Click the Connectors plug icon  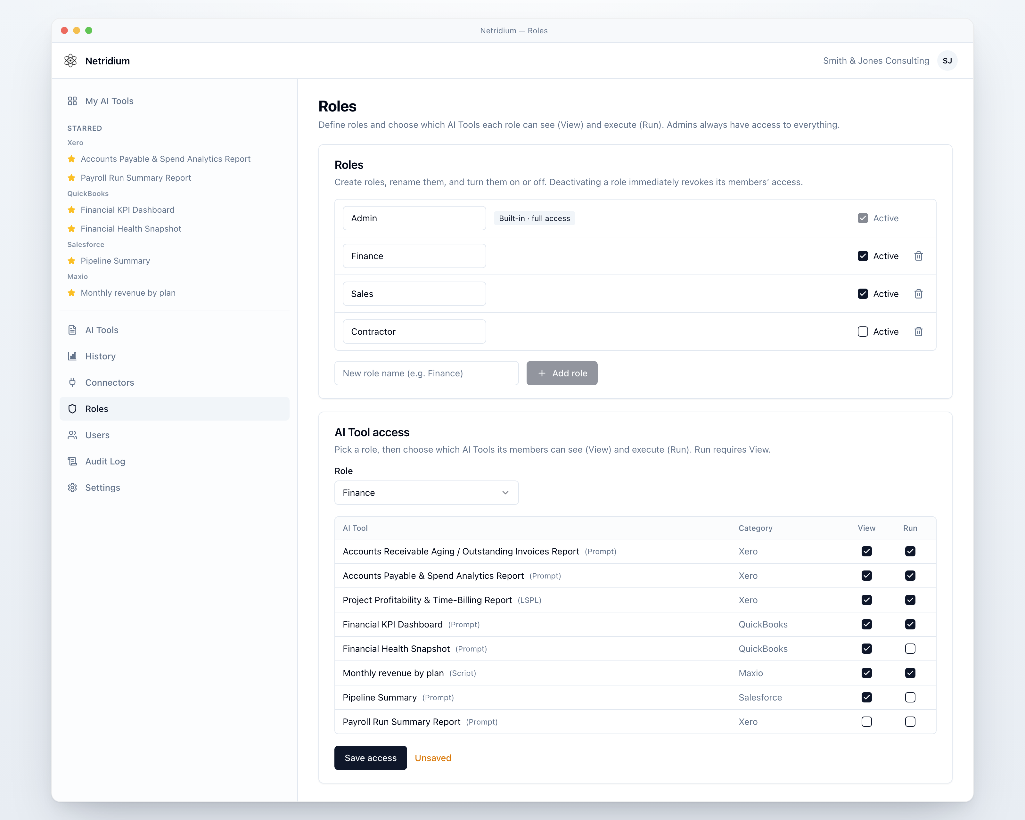pyautogui.click(x=72, y=382)
